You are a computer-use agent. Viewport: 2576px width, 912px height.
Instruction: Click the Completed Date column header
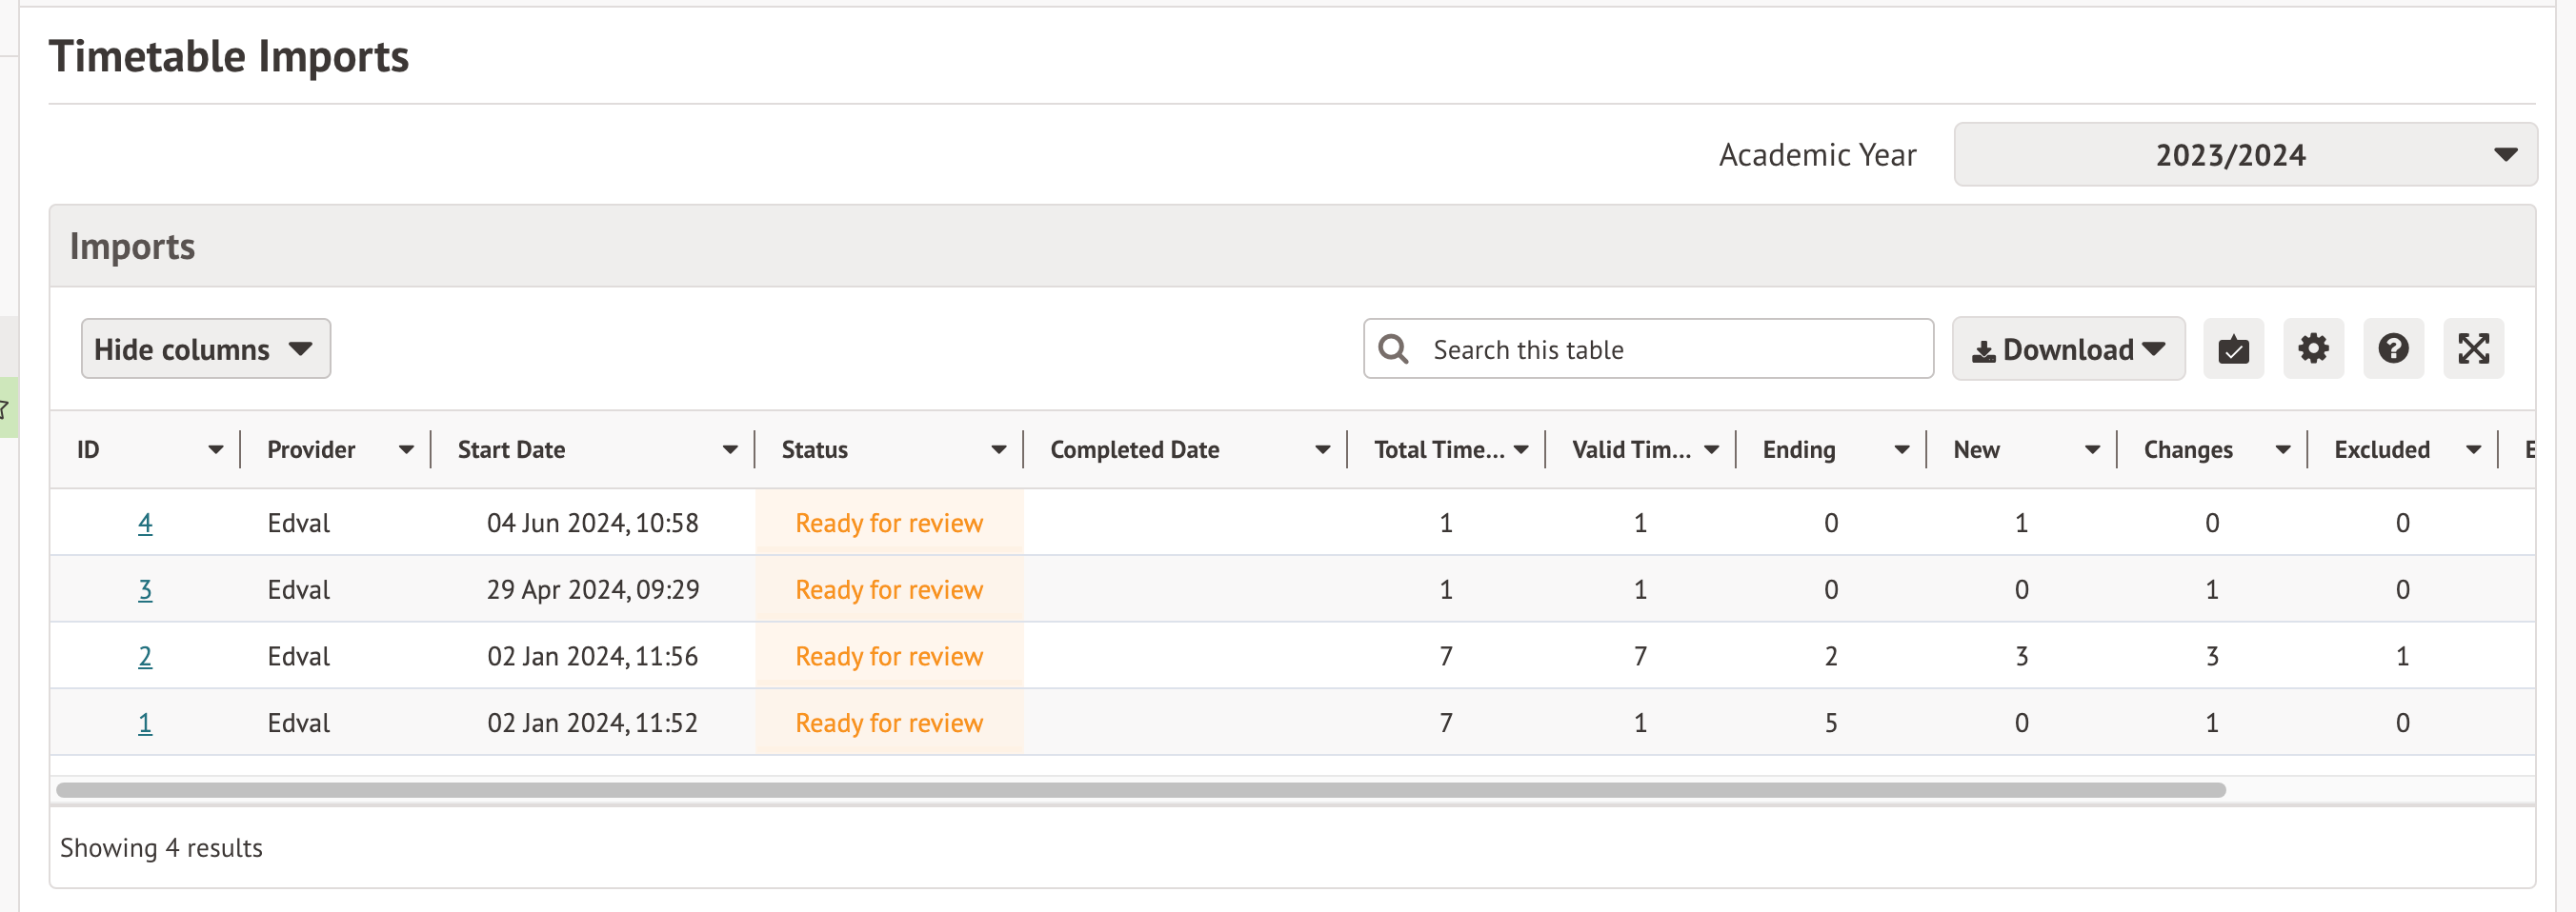pos(1134,449)
